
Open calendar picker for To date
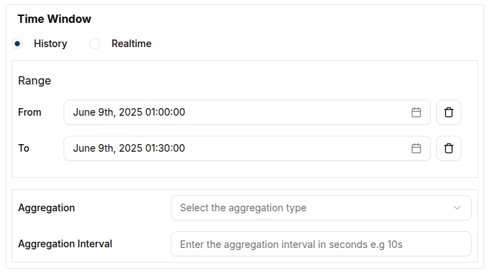coord(416,148)
